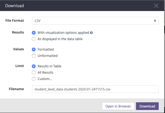Image resolution: width=165 pixels, height=113 pixels.
Task: Select As displayed in the data table
Action: (x=34, y=39)
